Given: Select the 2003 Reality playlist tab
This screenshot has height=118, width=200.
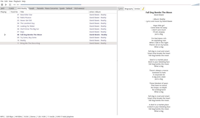Looking at the screenshot, I should tap(22, 8).
